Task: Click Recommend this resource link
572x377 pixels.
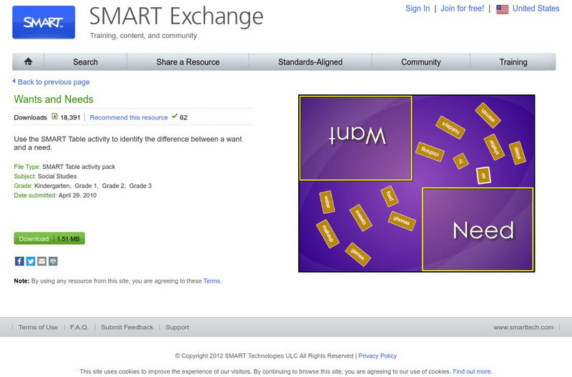Action: [129, 117]
